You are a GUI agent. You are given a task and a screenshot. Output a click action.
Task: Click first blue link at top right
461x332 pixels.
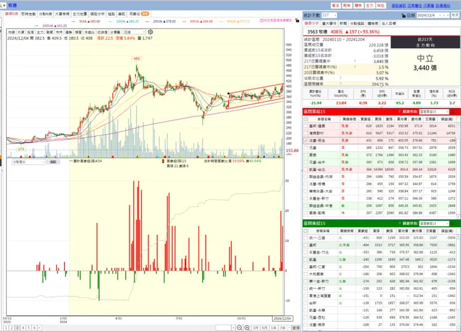tap(398, 6)
